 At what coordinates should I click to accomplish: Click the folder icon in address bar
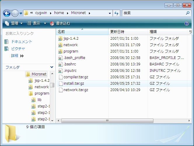(26, 13)
